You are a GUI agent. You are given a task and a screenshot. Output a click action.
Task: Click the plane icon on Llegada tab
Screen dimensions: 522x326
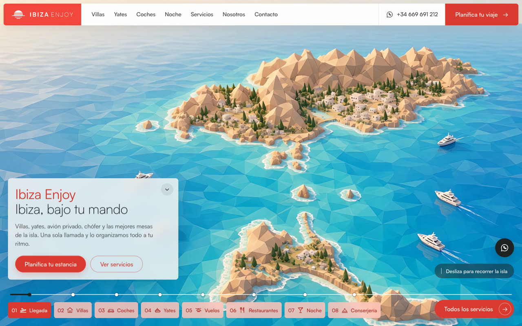23,311
